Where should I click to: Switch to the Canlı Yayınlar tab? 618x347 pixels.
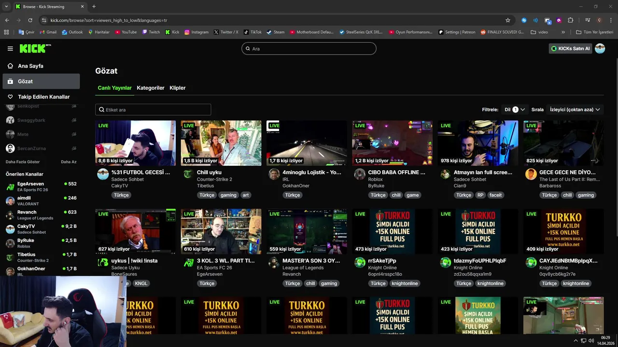pos(114,88)
